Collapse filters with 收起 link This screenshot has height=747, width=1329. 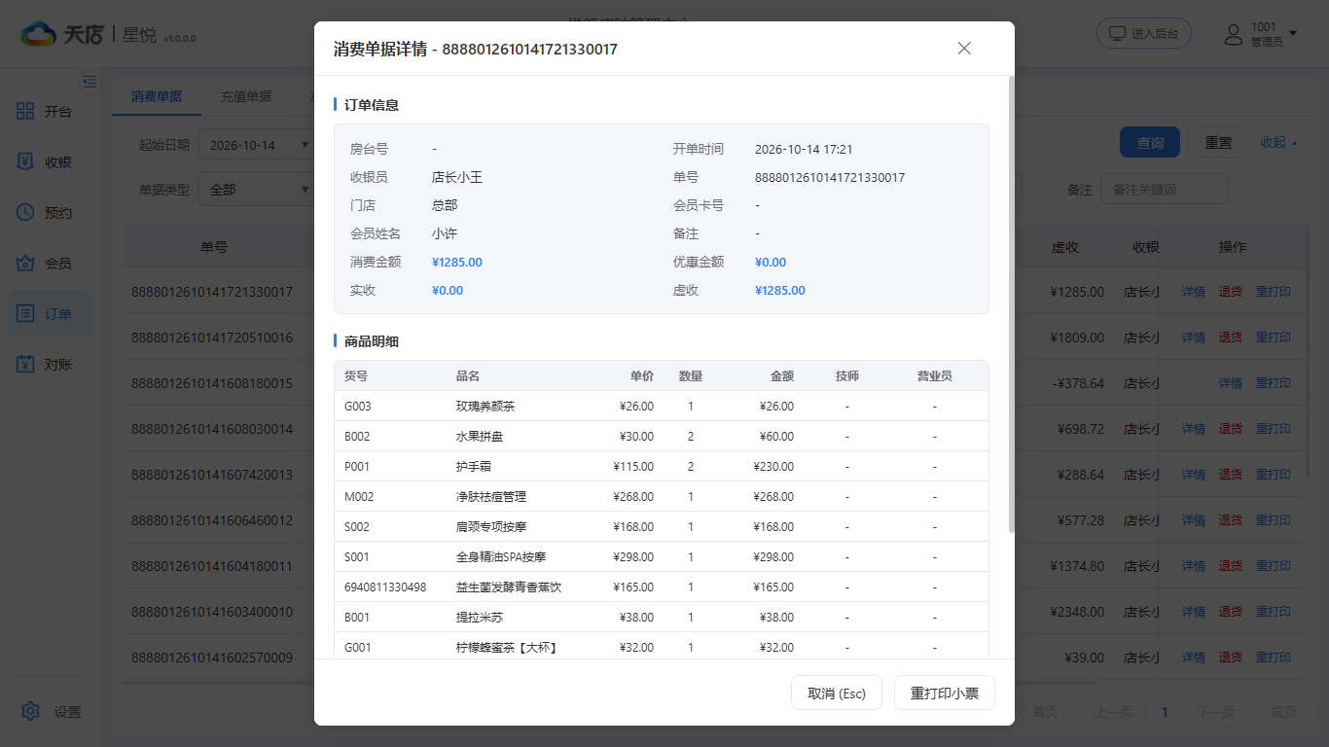1278,142
